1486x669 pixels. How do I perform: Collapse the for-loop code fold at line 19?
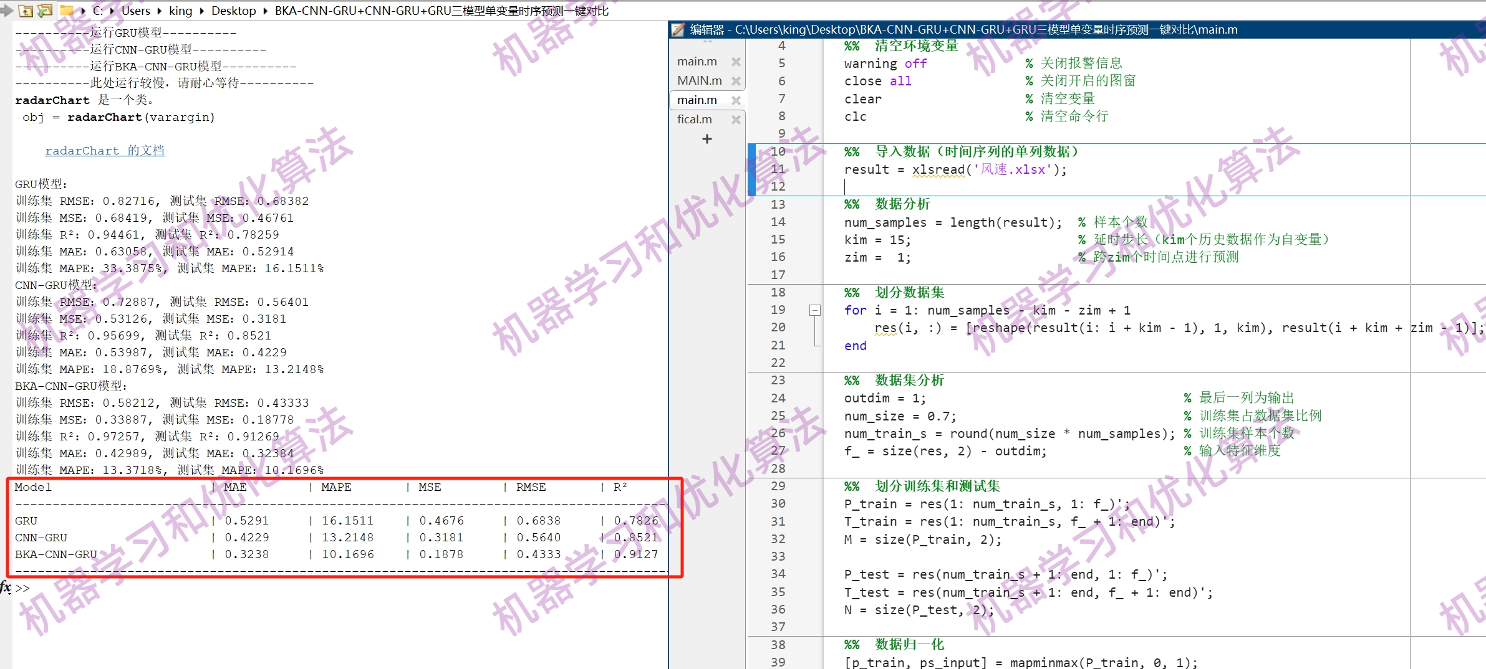814,310
